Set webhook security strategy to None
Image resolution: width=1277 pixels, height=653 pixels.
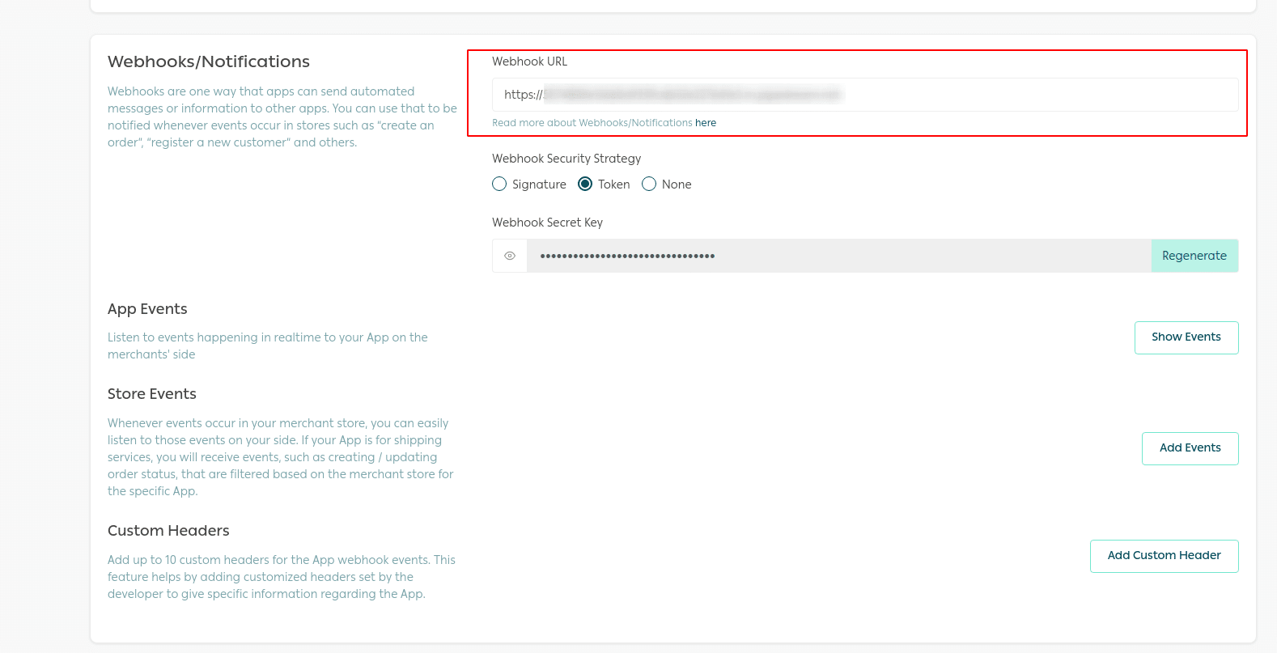[x=649, y=184]
